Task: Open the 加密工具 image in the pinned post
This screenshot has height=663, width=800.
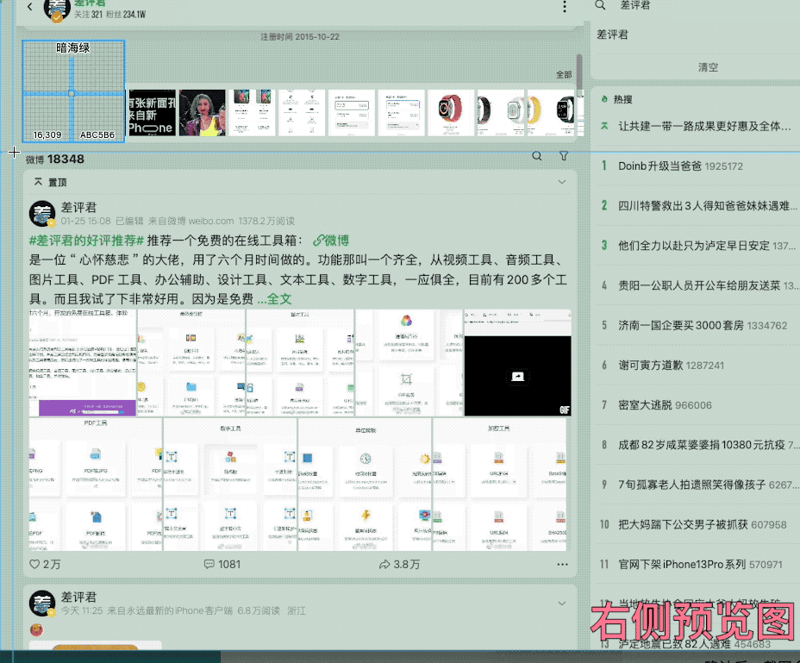Action: click(499, 485)
